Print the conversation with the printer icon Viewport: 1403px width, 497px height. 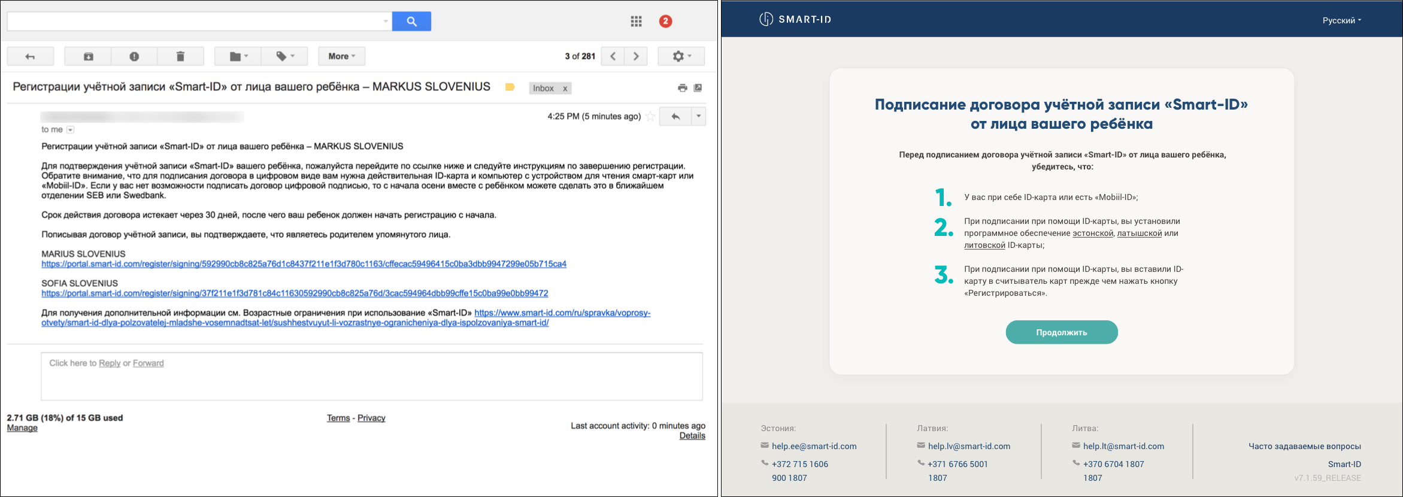point(682,88)
